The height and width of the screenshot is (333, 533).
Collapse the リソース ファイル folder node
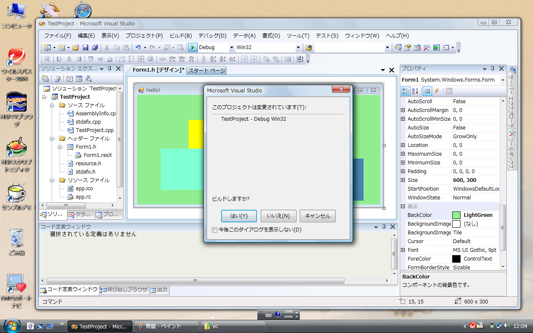pyautogui.click(x=52, y=180)
